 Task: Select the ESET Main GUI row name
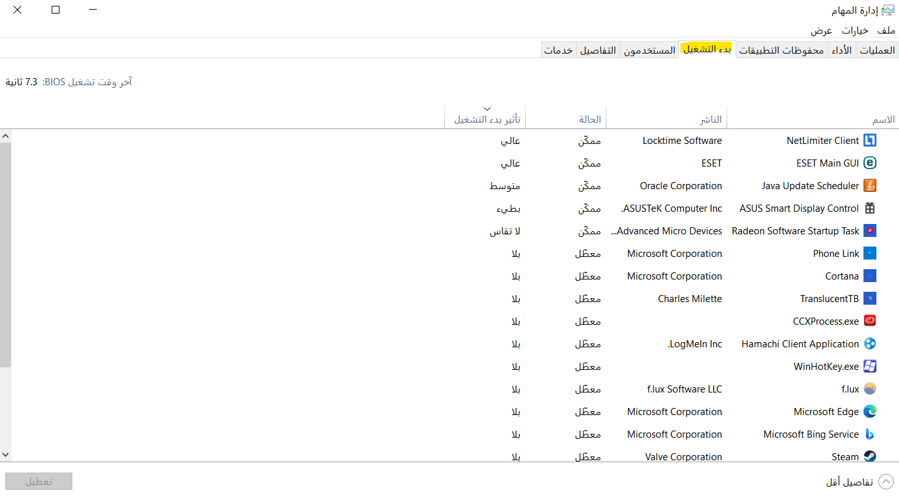[x=828, y=163]
